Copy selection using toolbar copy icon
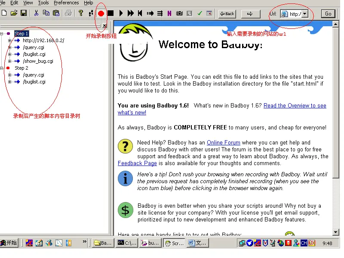This screenshot has width=344, height=258. 46,13
